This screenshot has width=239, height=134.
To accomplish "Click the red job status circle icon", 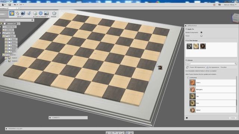I will coord(214,5).
